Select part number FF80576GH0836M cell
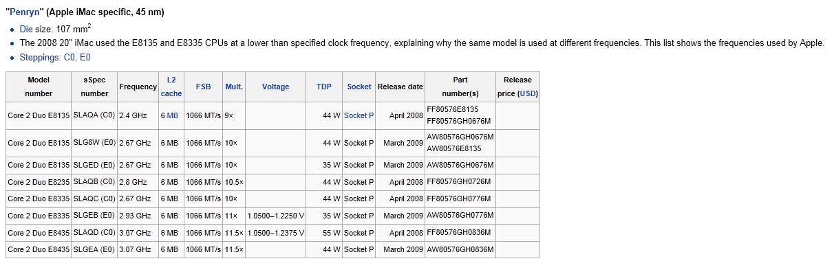834x261 pixels. (458, 232)
